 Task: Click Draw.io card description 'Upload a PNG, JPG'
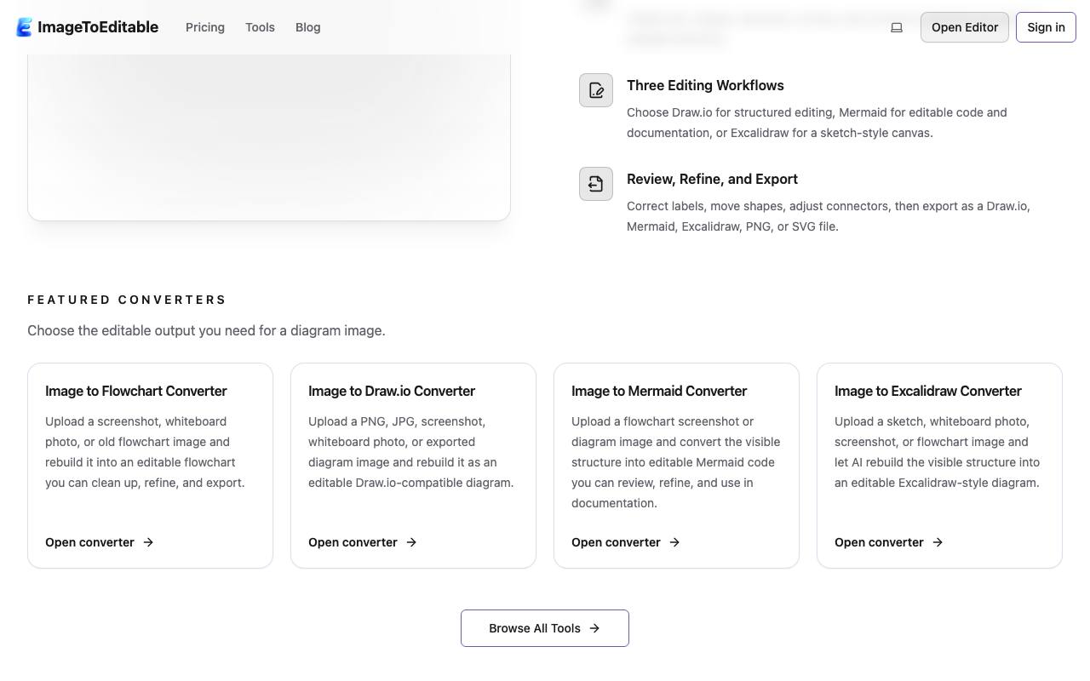[410, 452]
